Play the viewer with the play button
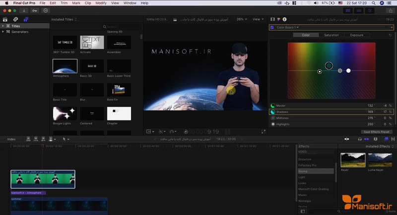The width and height of the screenshot is (397, 215). pos(186,132)
